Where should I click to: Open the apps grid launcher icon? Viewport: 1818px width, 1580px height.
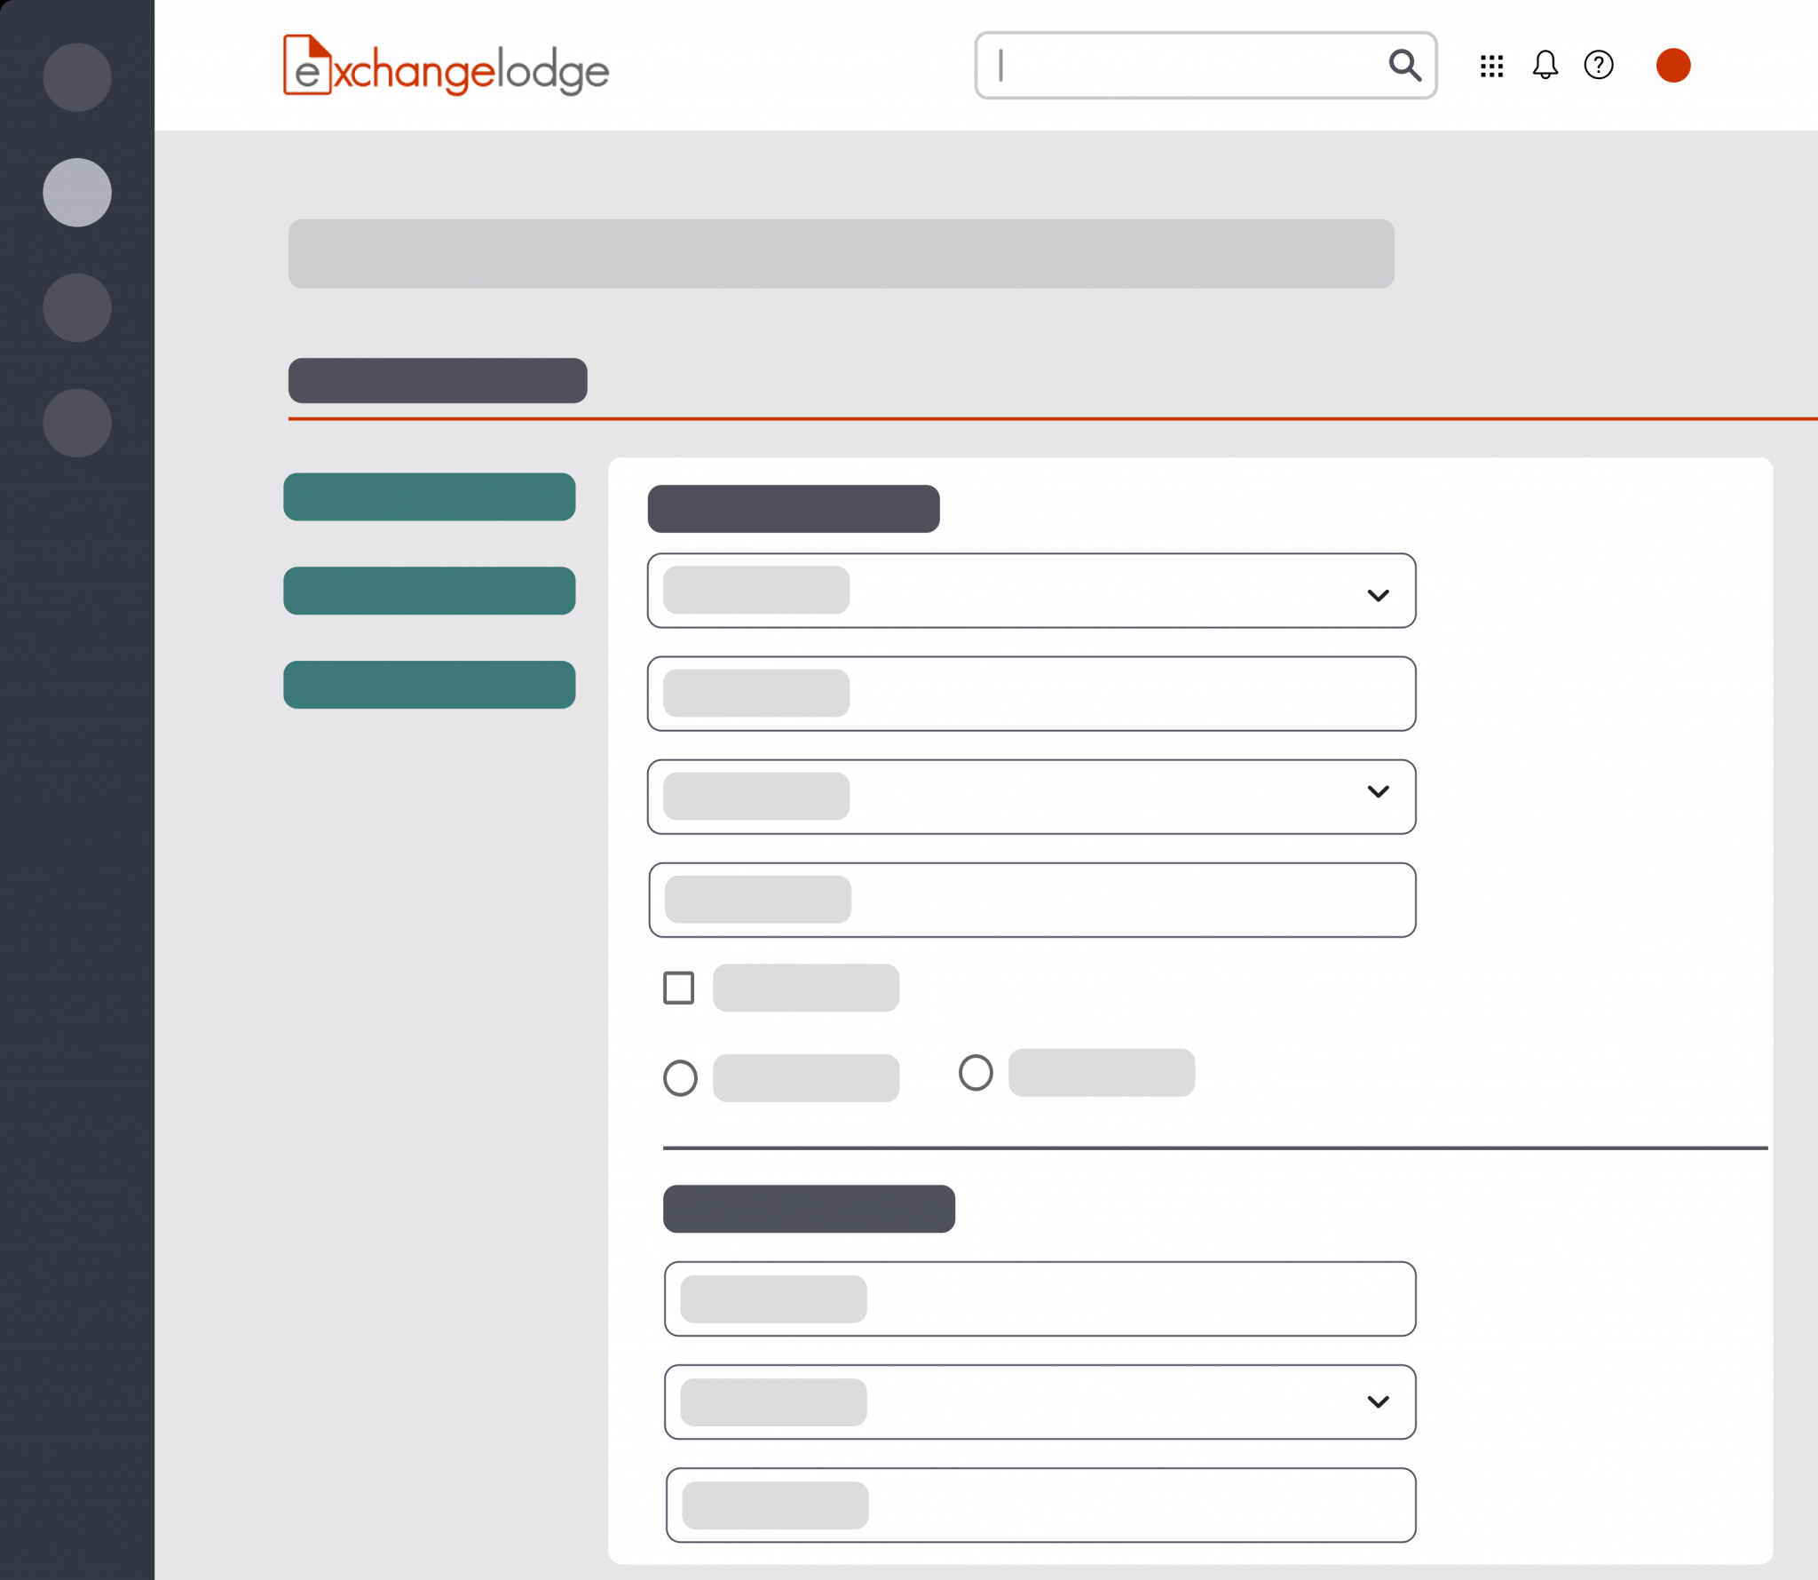click(1492, 65)
